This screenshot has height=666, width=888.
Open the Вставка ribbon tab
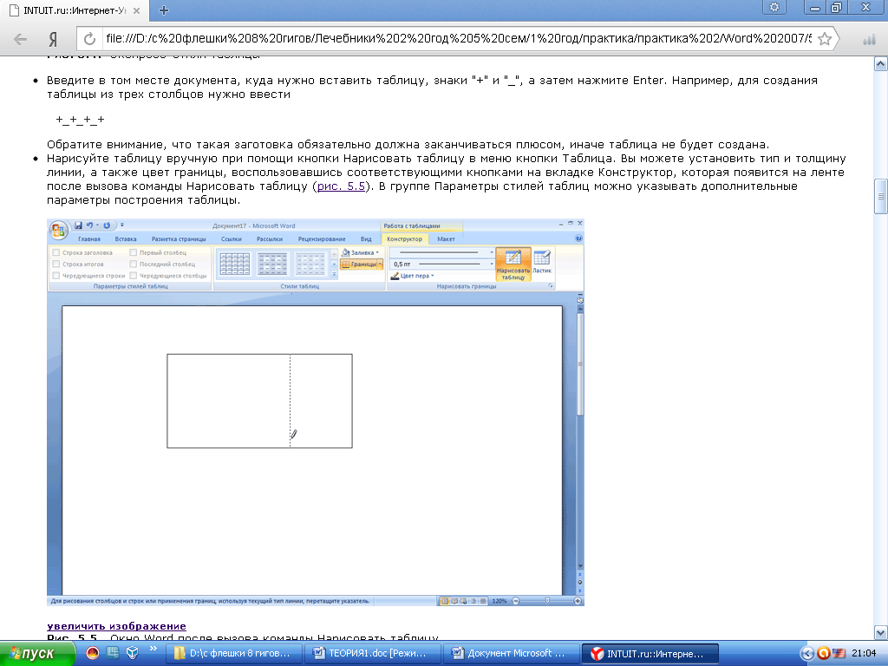126,239
